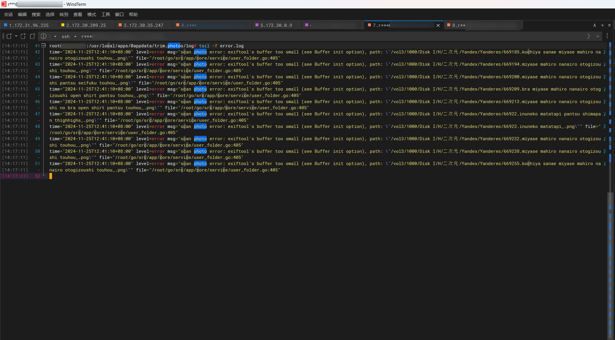Open the 搜索 menu

tap(36, 15)
